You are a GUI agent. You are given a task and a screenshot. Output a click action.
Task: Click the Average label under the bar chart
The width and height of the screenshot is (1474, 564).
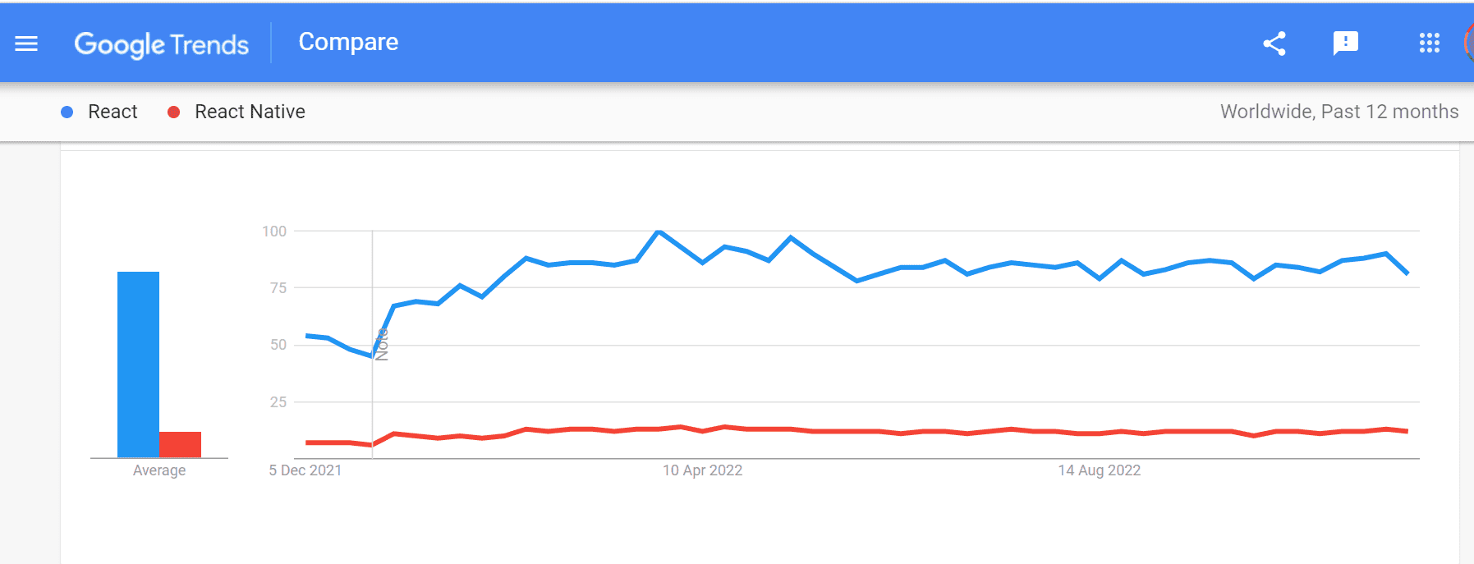[x=158, y=470]
